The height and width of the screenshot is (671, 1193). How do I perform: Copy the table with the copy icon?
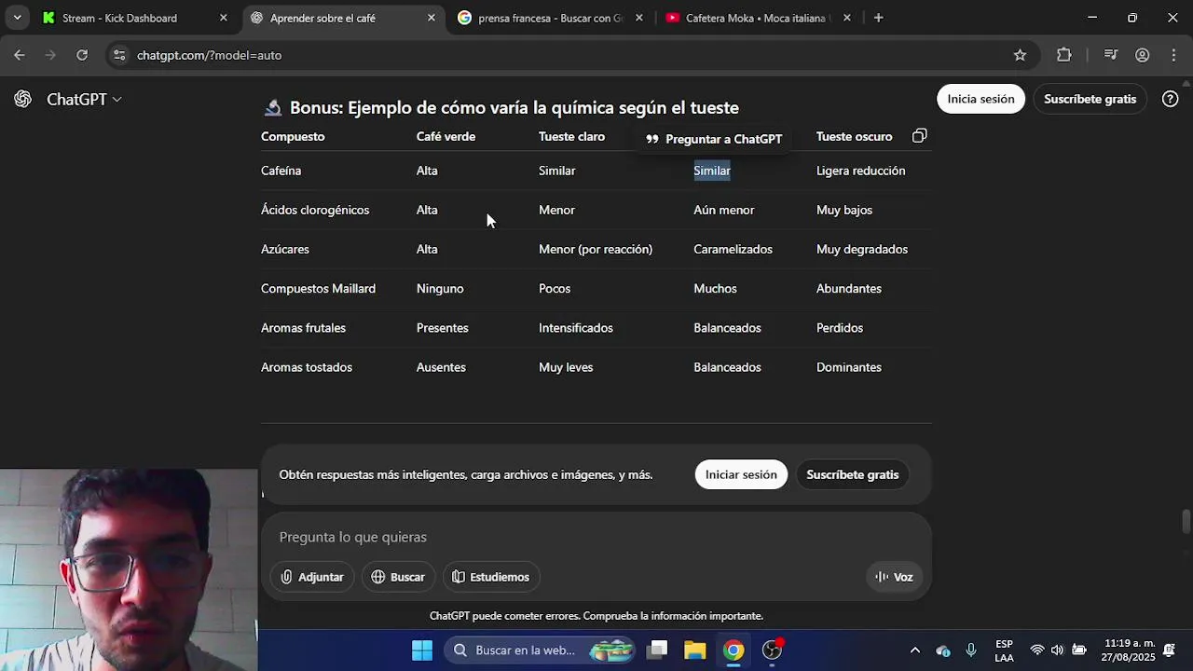click(x=919, y=136)
